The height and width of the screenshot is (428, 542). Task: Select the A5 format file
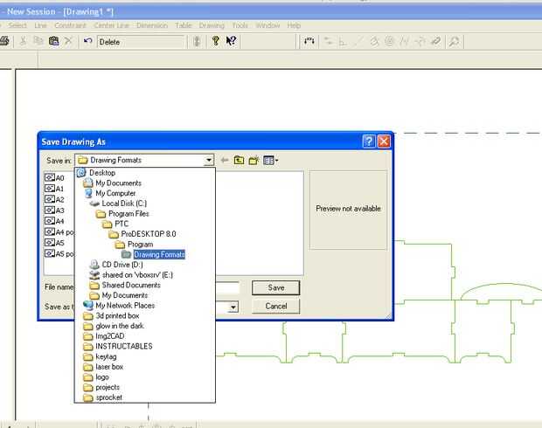coord(54,243)
